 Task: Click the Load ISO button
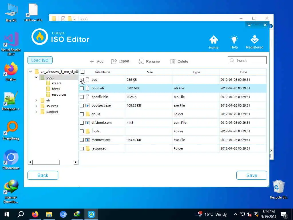(40, 60)
